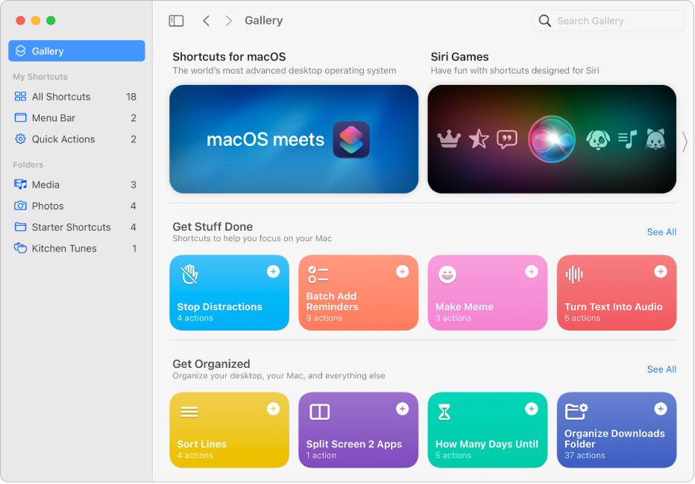
Task: Toggle the sidebar visibility icon
Action: [x=176, y=20]
